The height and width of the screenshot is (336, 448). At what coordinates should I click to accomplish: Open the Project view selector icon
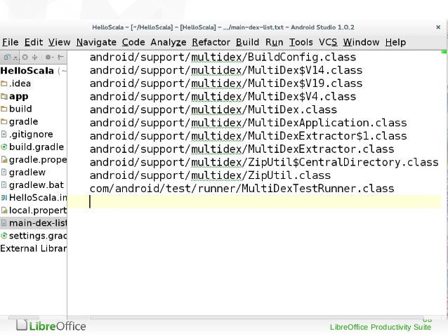7,58
